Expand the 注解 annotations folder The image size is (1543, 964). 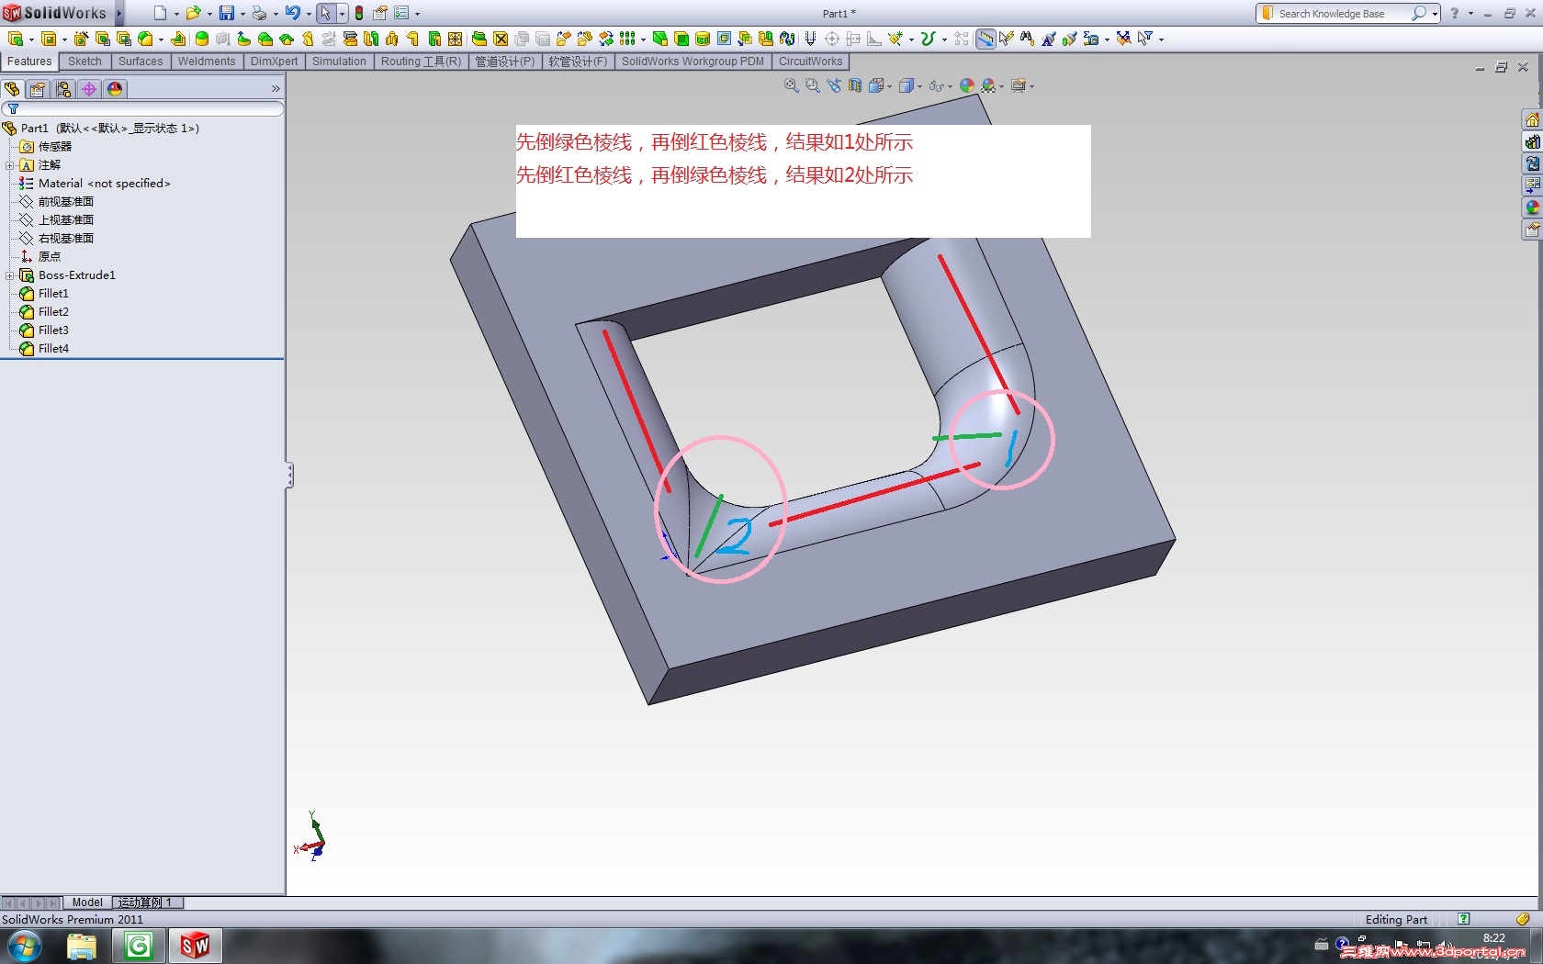[x=9, y=165]
